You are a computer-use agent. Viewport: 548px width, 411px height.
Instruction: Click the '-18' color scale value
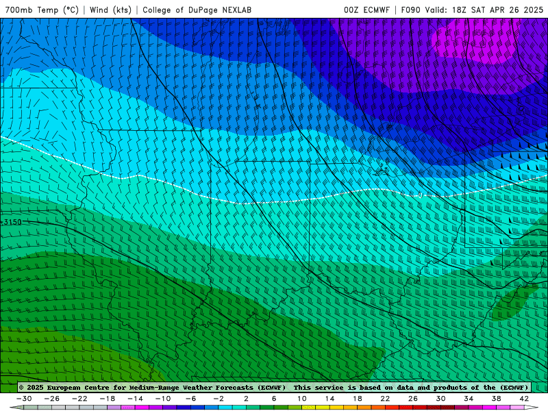click(108, 399)
